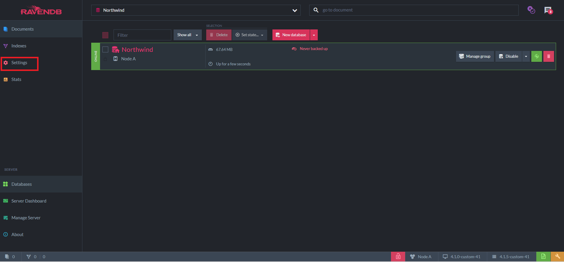Click Node A in the status bar

(421, 257)
